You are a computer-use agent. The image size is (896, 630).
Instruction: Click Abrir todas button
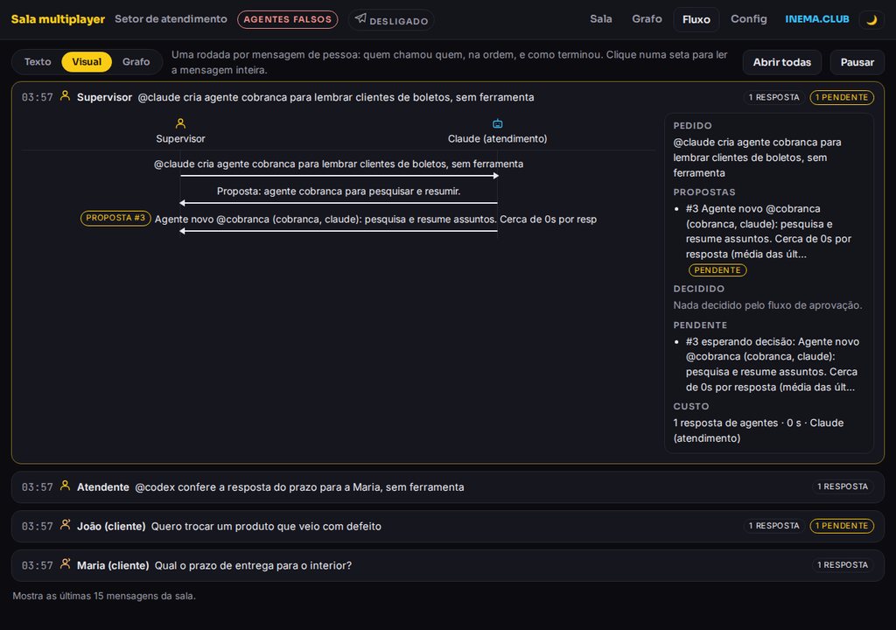(x=781, y=62)
